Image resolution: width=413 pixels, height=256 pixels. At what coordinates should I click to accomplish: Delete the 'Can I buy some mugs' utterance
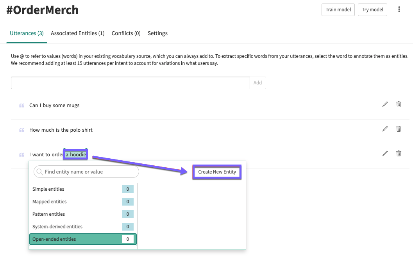point(399,104)
